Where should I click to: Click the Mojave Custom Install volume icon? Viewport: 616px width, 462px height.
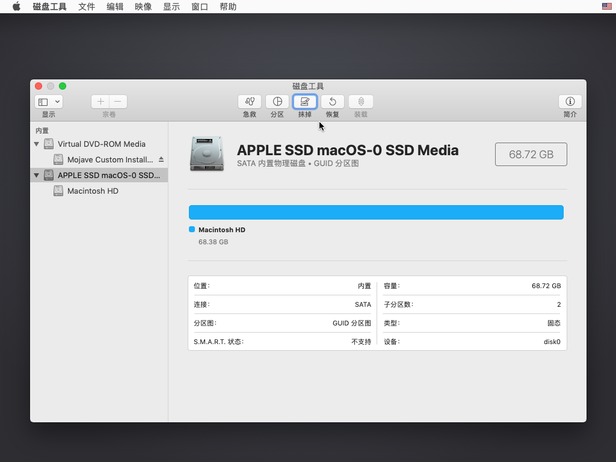click(x=58, y=159)
